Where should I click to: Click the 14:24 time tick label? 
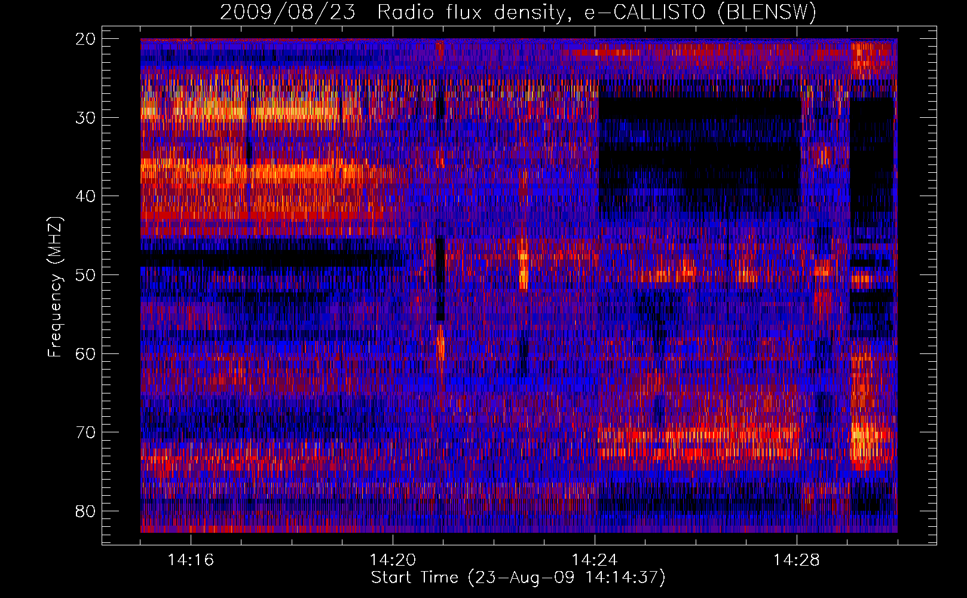pos(595,560)
